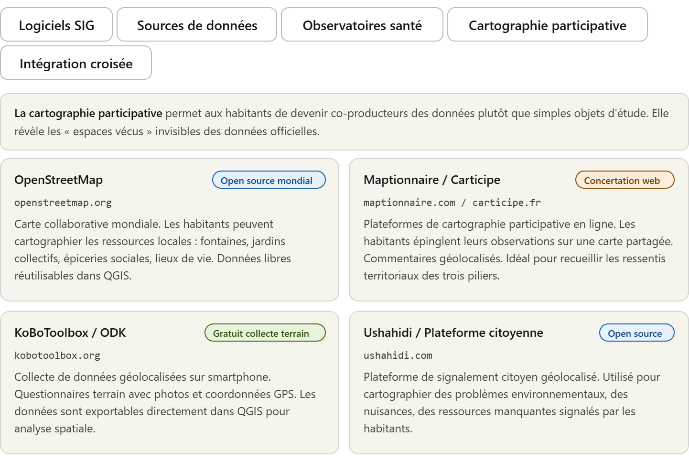689x462 pixels.
Task: Click the cartographie participative intro banner
Action: 344,122
